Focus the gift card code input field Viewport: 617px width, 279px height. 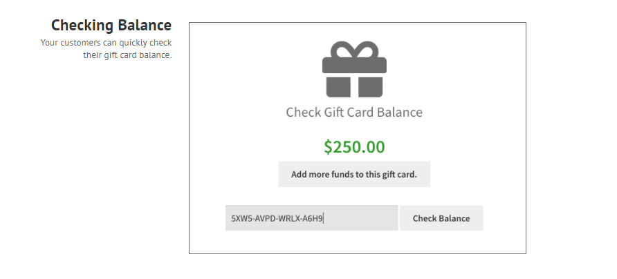click(x=312, y=218)
